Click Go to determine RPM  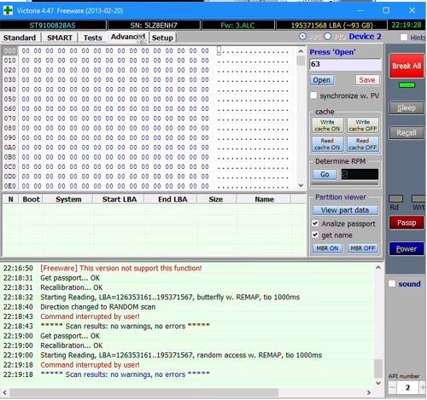(x=325, y=174)
